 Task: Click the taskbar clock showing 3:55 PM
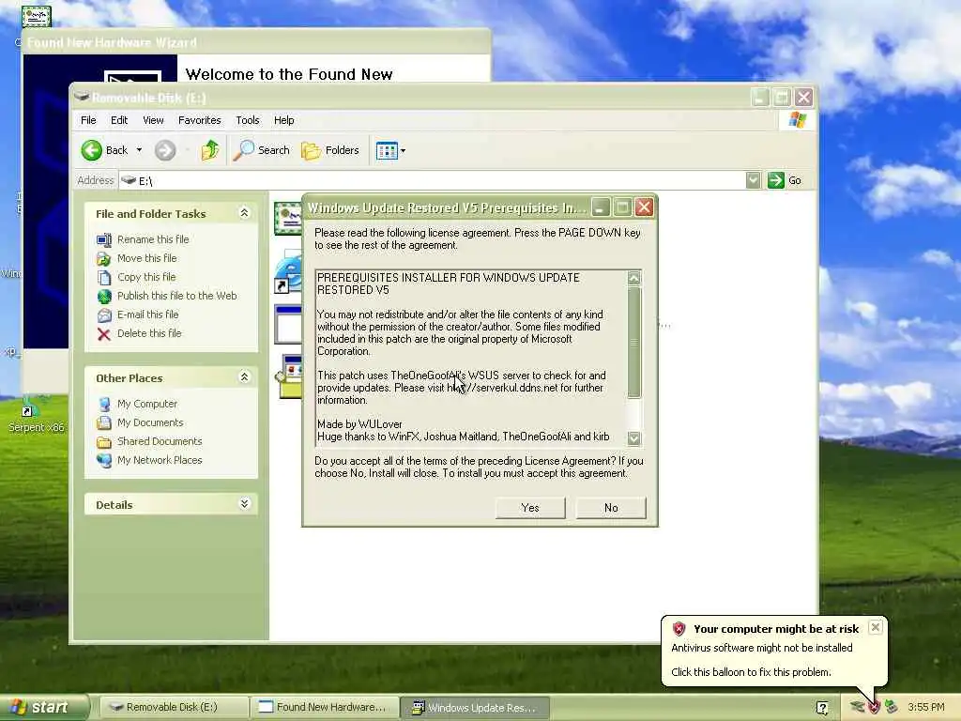click(x=926, y=708)
